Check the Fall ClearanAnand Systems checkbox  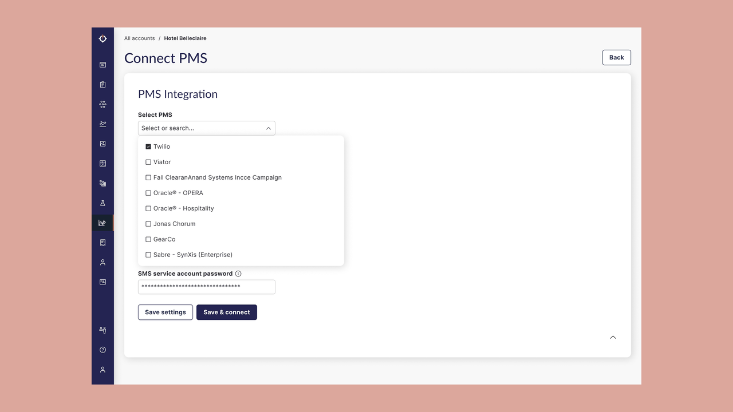pyautogui.click(x=148, y=177)
